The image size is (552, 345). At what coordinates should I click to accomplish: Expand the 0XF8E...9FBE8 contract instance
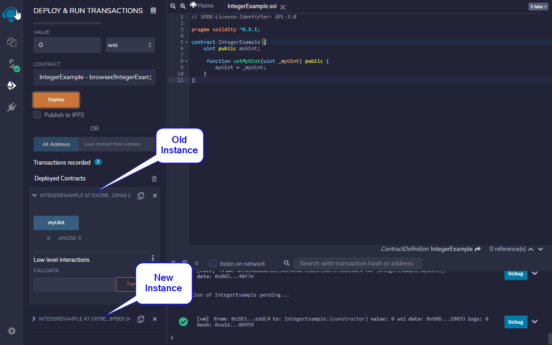pyautogui.click(x=34, y=319)
